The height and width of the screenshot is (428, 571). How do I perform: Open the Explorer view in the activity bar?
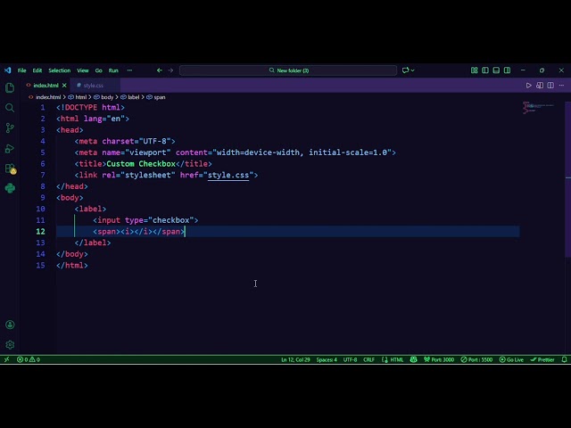(10, 87)
